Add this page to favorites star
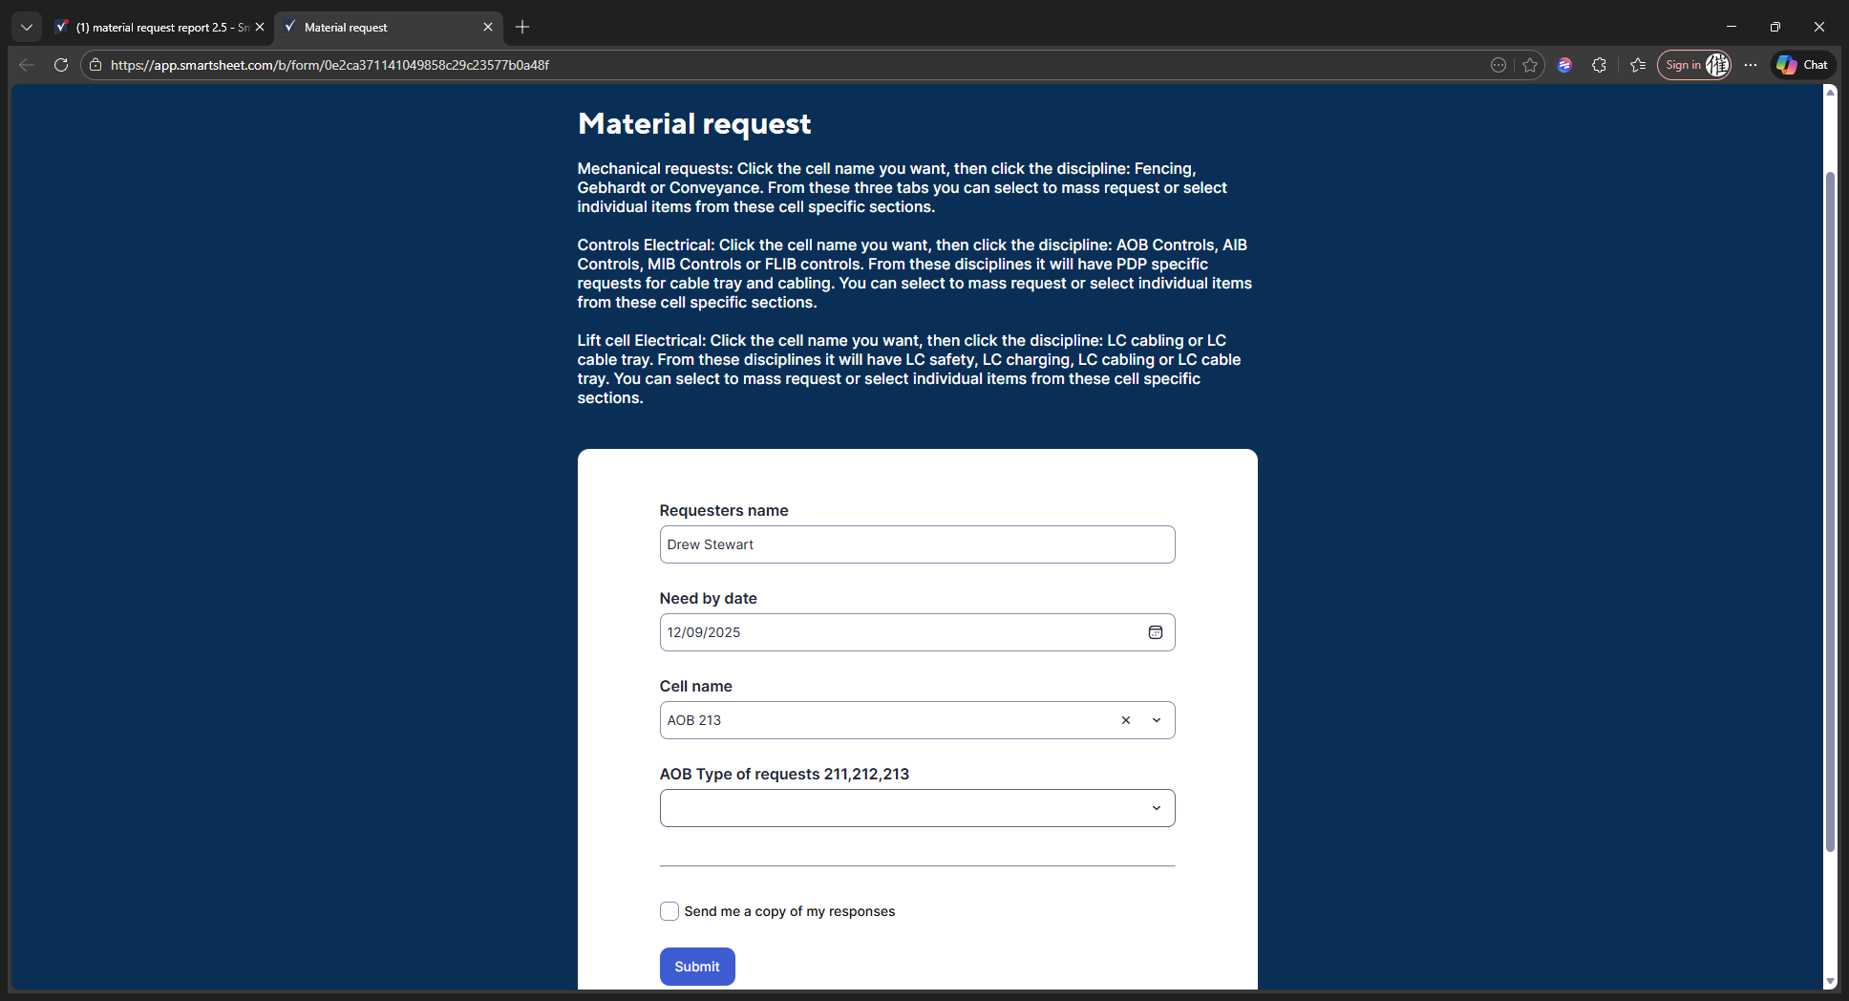 1530,65
